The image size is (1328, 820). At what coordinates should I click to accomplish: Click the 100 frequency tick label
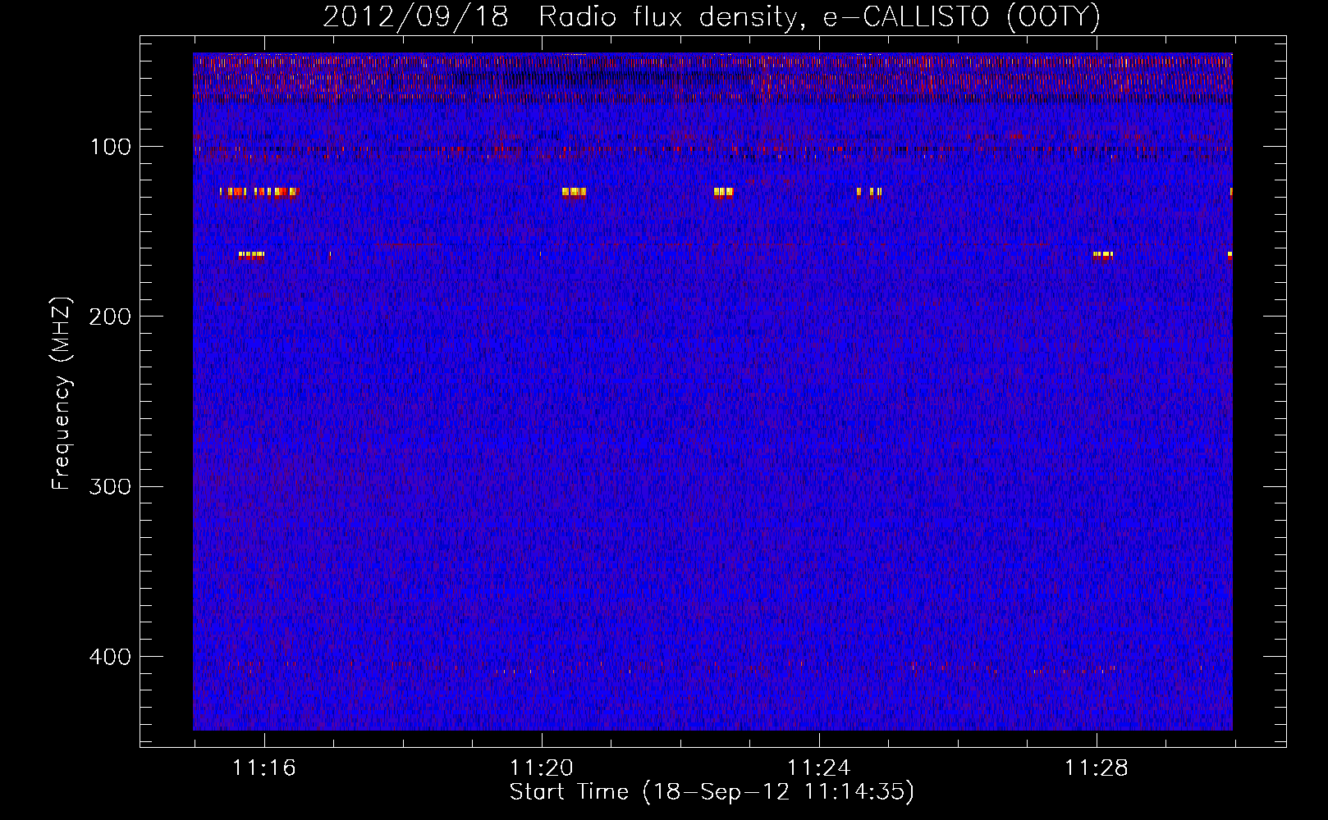pos(111,147)
